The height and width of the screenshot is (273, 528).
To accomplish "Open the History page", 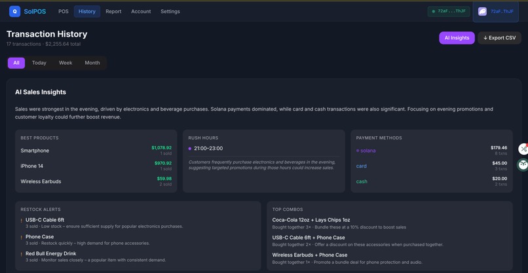I will 87,11.
